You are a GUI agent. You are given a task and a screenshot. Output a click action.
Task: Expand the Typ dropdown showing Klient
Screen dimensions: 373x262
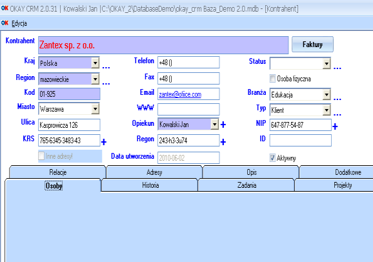point(327,110)
